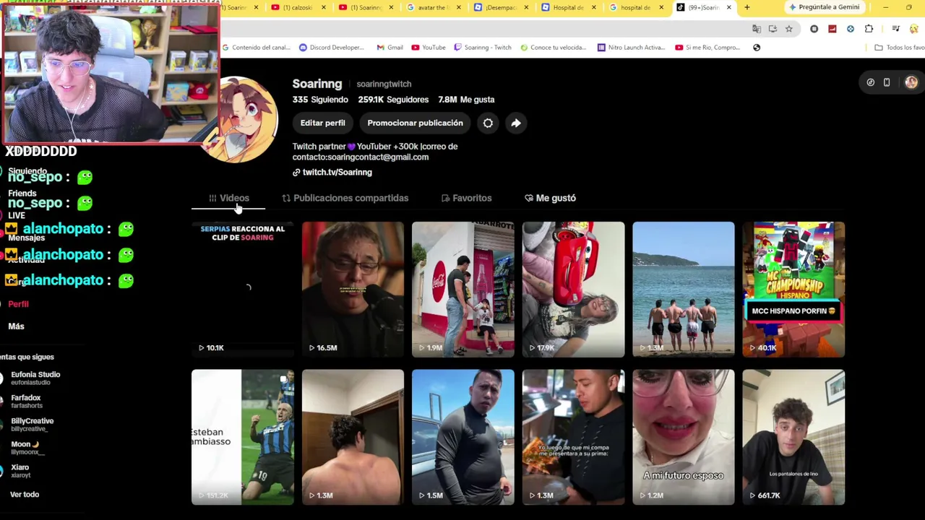Viewport: 925px width, 520px height.
Task: Click the account avatar in the top-right corner
Action: point(911,82)
